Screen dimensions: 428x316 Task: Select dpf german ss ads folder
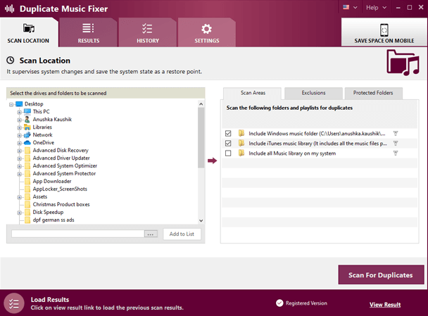53,220
